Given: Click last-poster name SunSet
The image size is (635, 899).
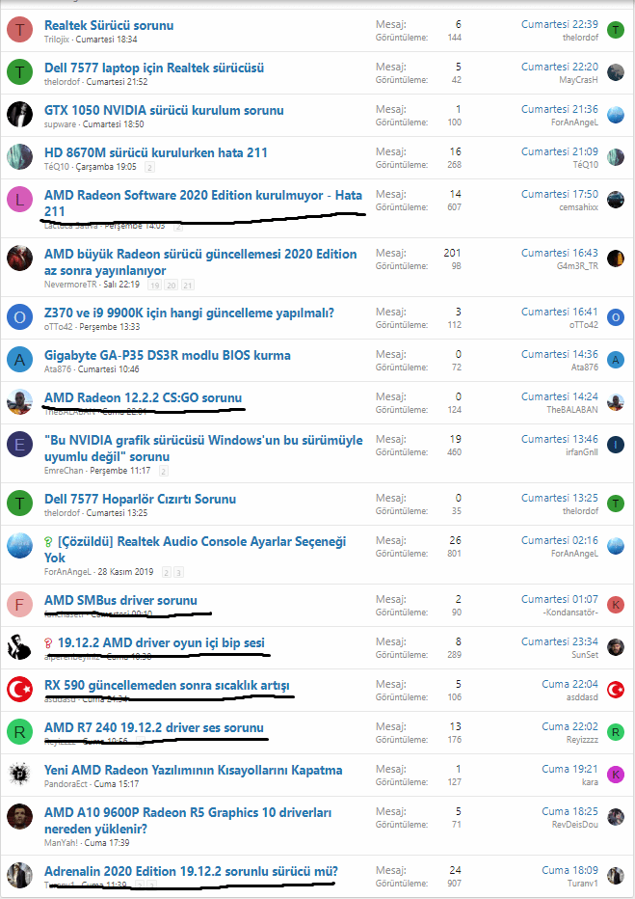Looking at the screenshot, I should click(x=585, y=655).
